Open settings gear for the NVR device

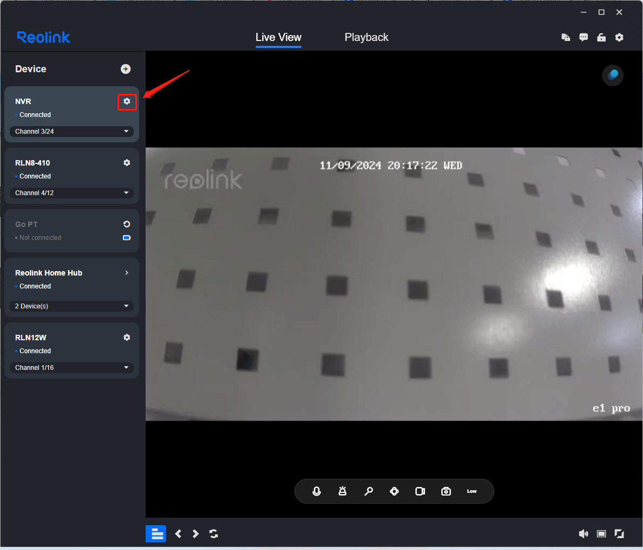(x=127, y=101)
